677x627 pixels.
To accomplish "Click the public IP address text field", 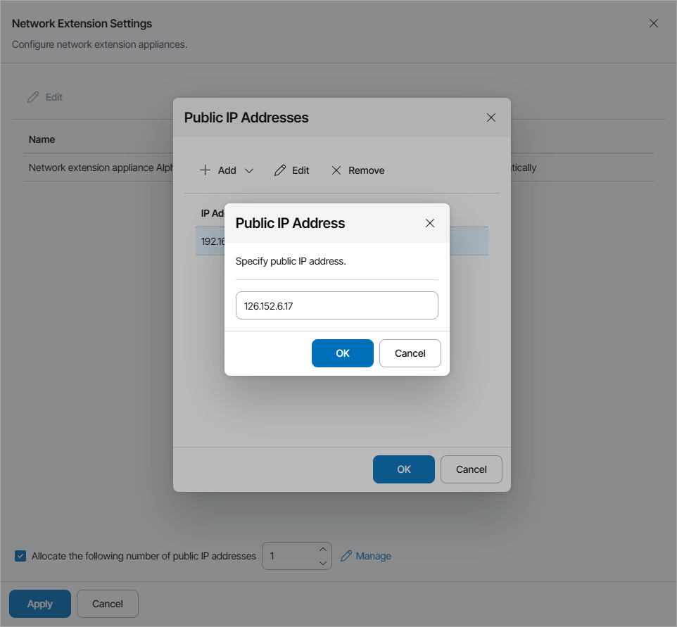I will (x=336, y=305).
